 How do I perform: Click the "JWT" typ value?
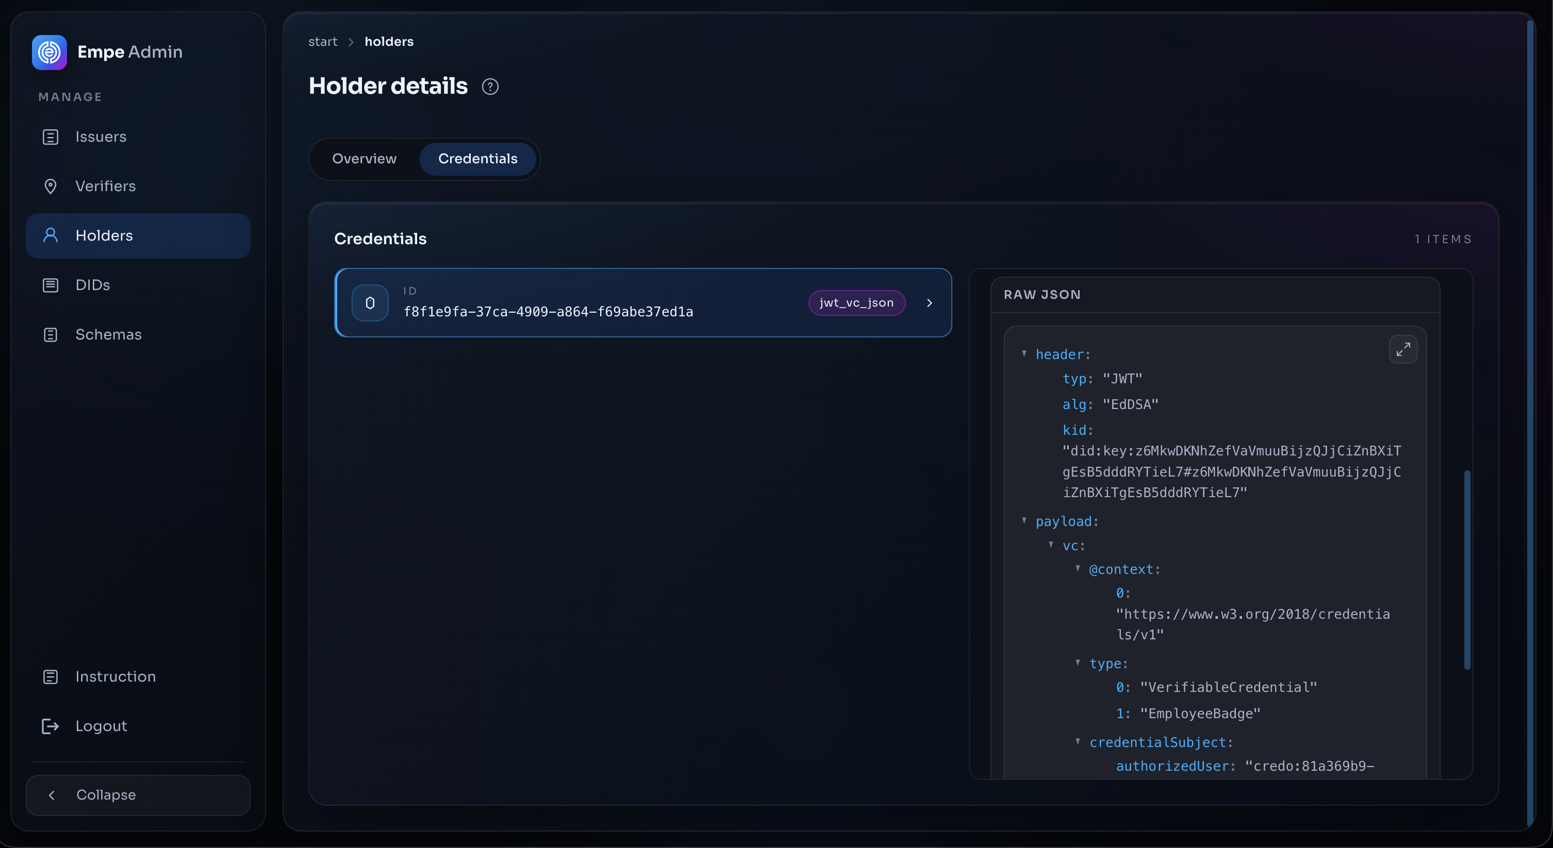pyautogui.click(x=1122, y=378)
